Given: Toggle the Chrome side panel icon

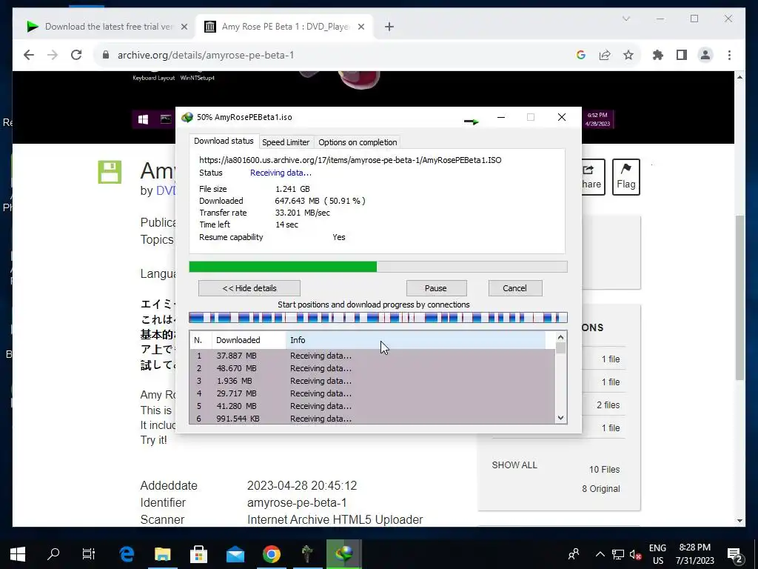Looking at the screenshot, I should point(682,55).
